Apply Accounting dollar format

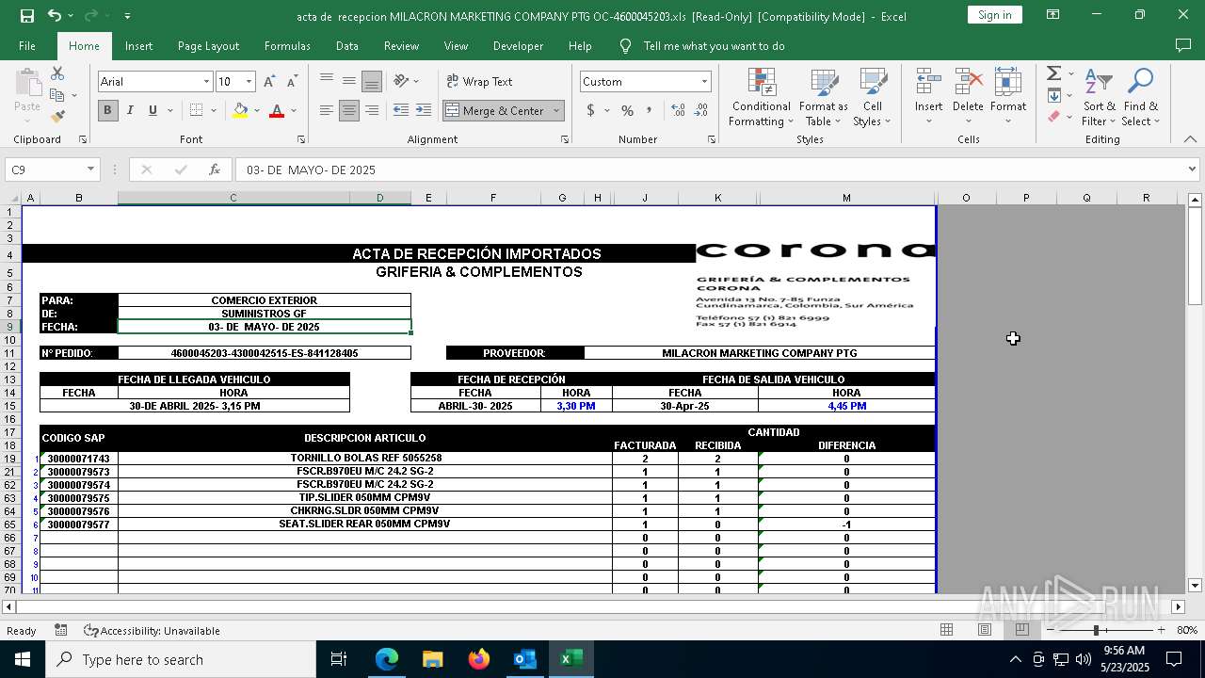(591, 110)
